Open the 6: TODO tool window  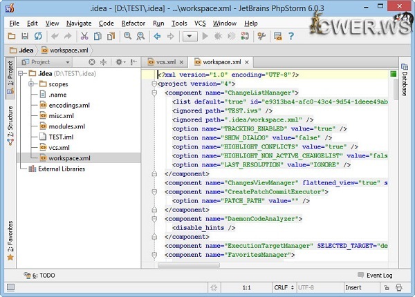pos(39,276)
